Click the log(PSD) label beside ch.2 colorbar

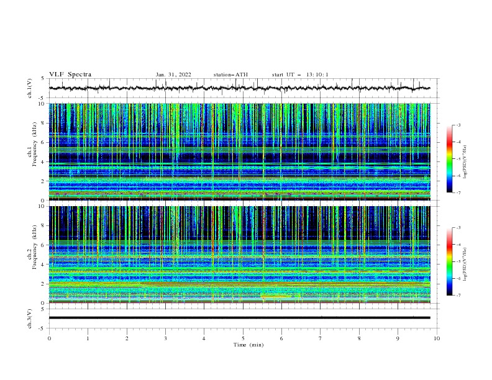465,265
